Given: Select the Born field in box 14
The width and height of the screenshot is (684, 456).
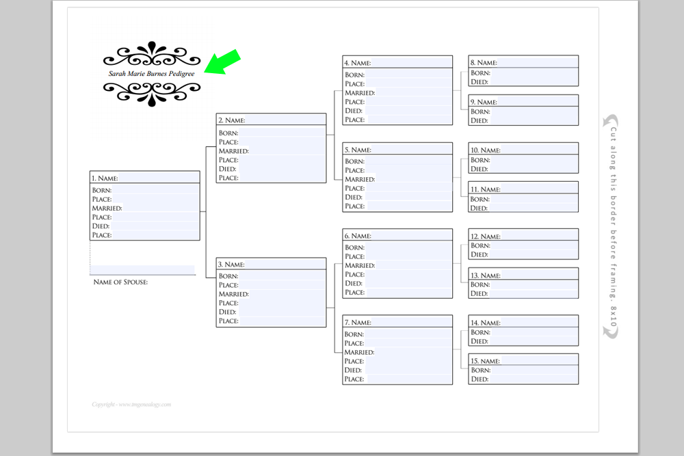Looking at the screenshot, I should point(534,332).
